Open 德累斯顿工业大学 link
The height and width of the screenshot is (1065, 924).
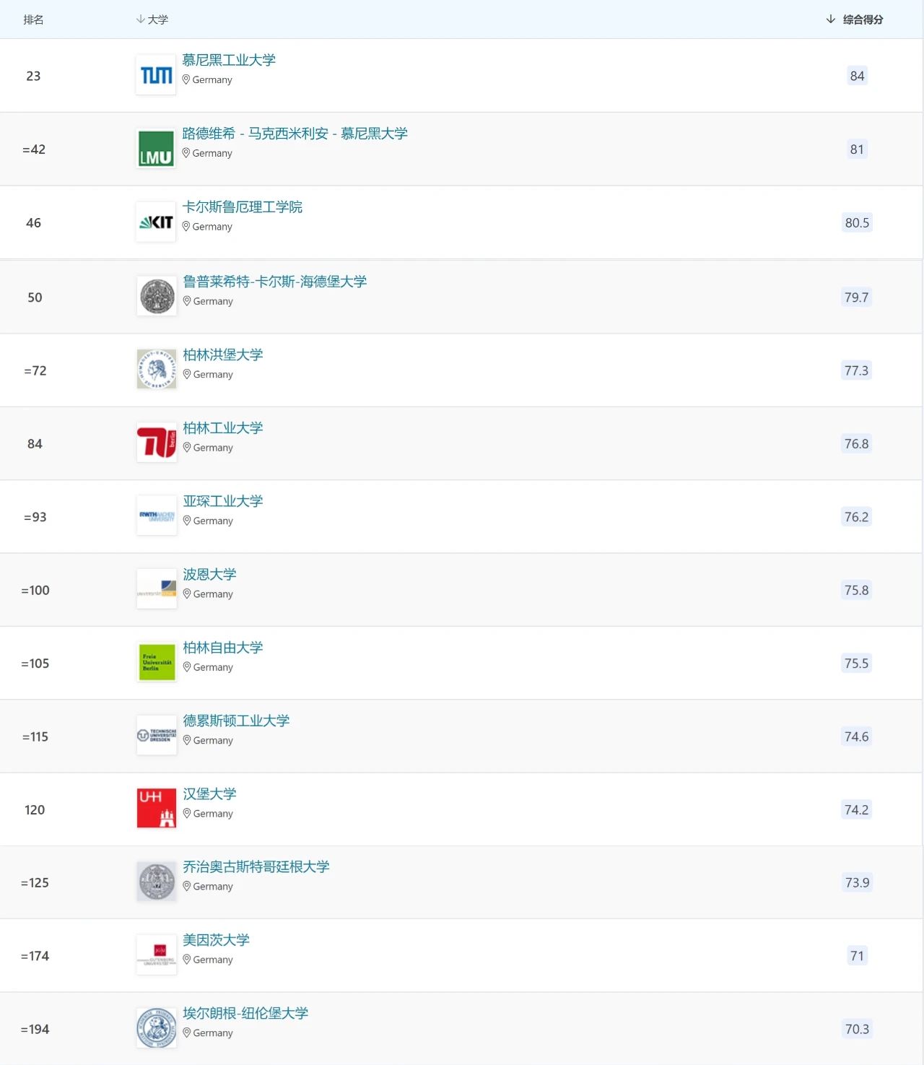click(236, 721)
